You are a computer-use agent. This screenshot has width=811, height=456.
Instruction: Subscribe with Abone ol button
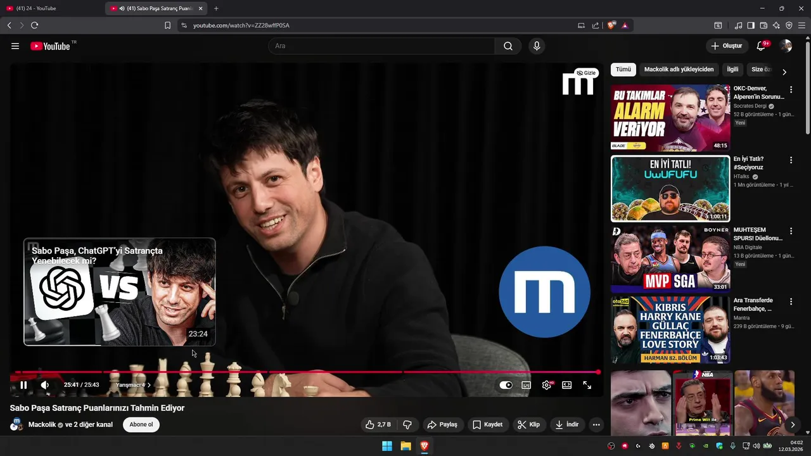(x=141, y=424)
